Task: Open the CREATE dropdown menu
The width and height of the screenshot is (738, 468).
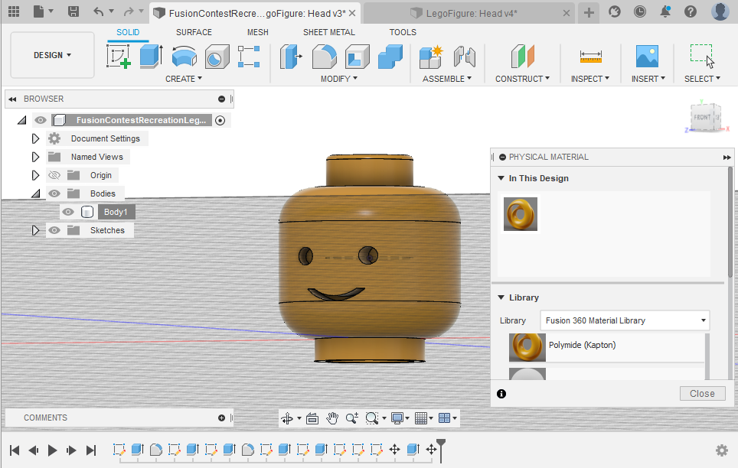Action: pos(184,79)
